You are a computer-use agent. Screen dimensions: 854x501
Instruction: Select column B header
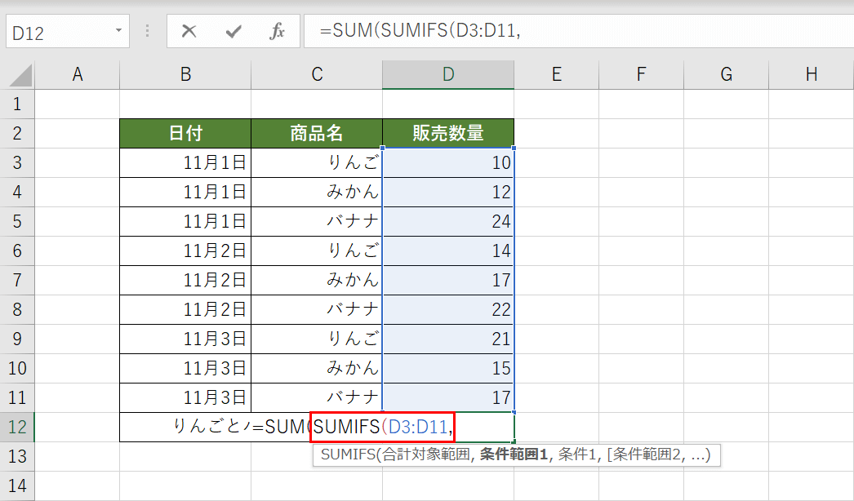pos(185,75)
